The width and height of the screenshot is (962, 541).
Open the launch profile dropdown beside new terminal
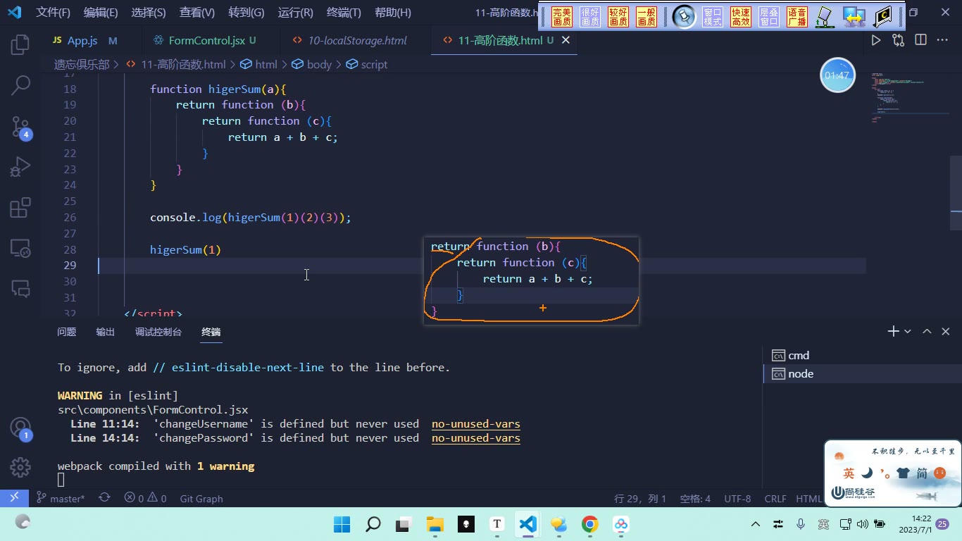tap(908, 331)
